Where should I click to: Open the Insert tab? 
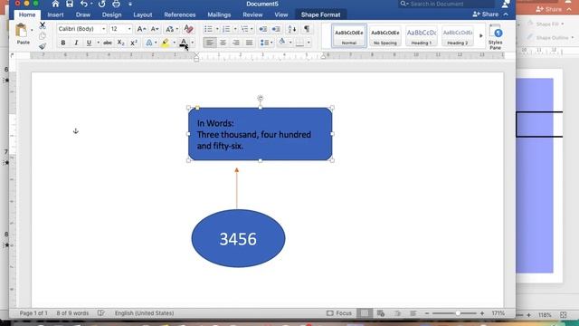coord(55,14)
